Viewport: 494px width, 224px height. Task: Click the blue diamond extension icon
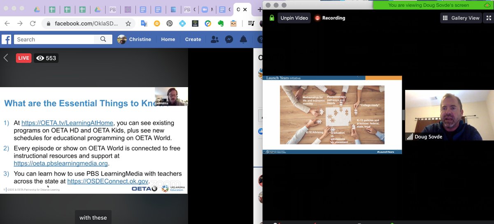pyautogui.click(x=182, y=24)
